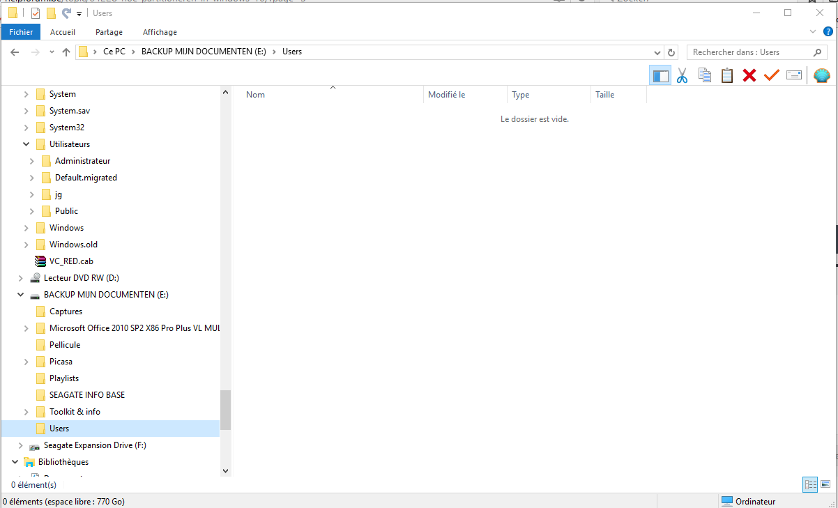The height and width of the screenshot is (508, 838).
Task: Collapse the Bibliothèques node
Action: click(x=15, y=462)
